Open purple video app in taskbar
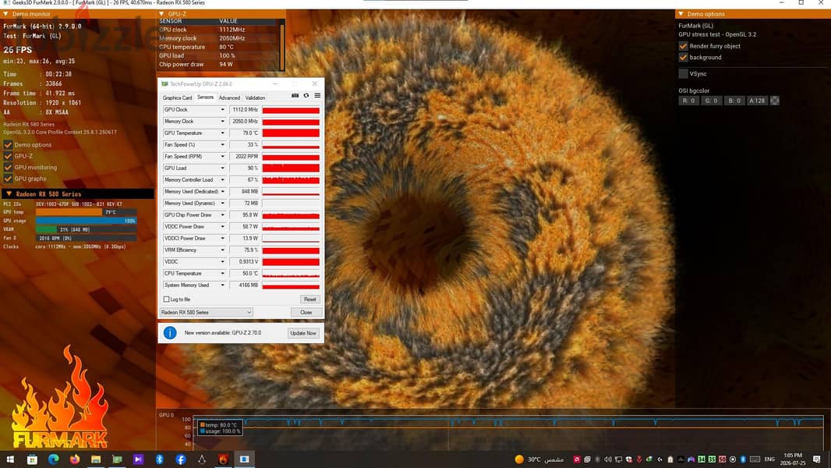 (138, 459)
